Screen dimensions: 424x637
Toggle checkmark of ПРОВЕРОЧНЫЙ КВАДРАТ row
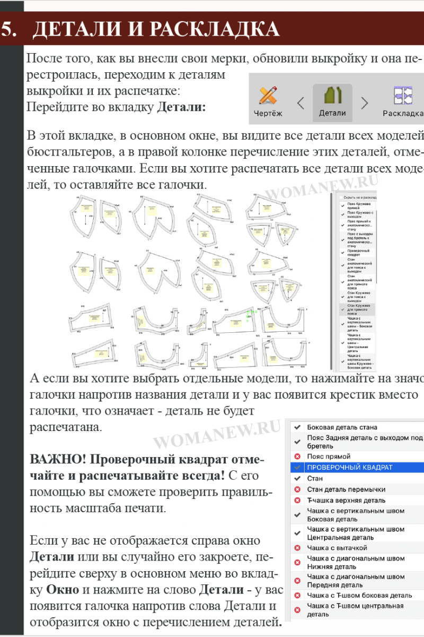[x=297, y=468]
